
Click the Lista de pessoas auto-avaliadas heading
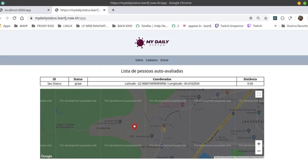152,71
